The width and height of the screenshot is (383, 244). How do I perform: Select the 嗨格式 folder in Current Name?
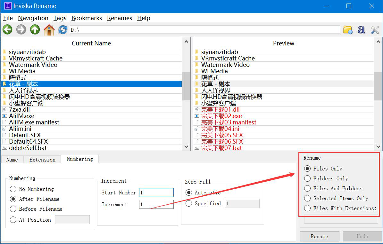[91, 77]
